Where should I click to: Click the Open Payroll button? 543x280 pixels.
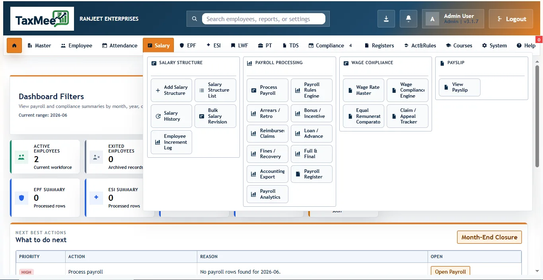[x=450, y=272]
